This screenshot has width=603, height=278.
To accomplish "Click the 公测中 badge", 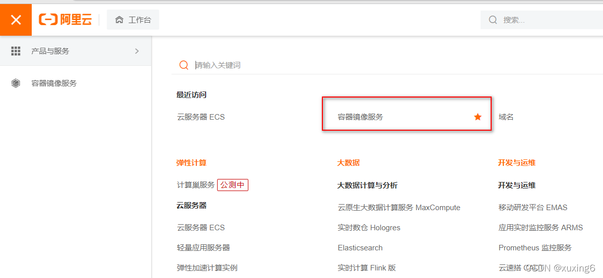I will [x=233, y=185].
